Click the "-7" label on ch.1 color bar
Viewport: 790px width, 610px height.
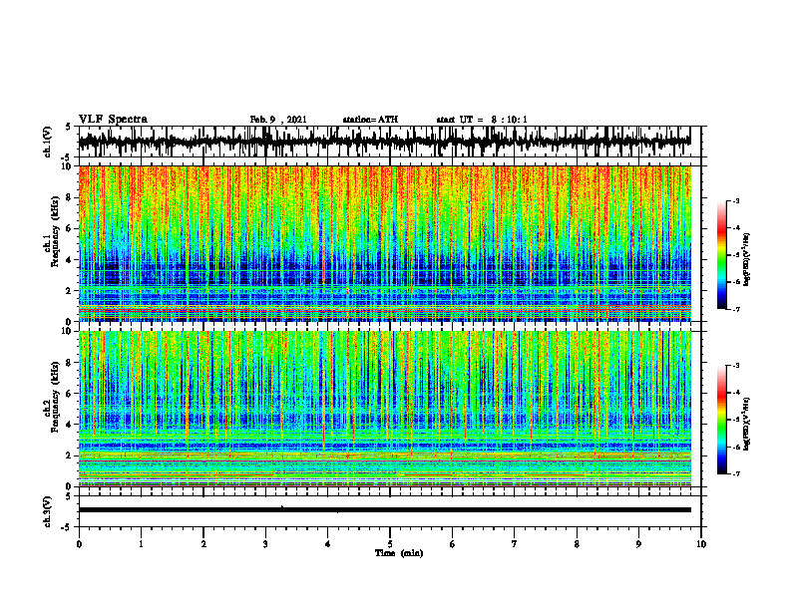tap(736, 309)
